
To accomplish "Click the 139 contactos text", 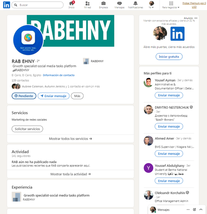I will click(x=20, y=80).
